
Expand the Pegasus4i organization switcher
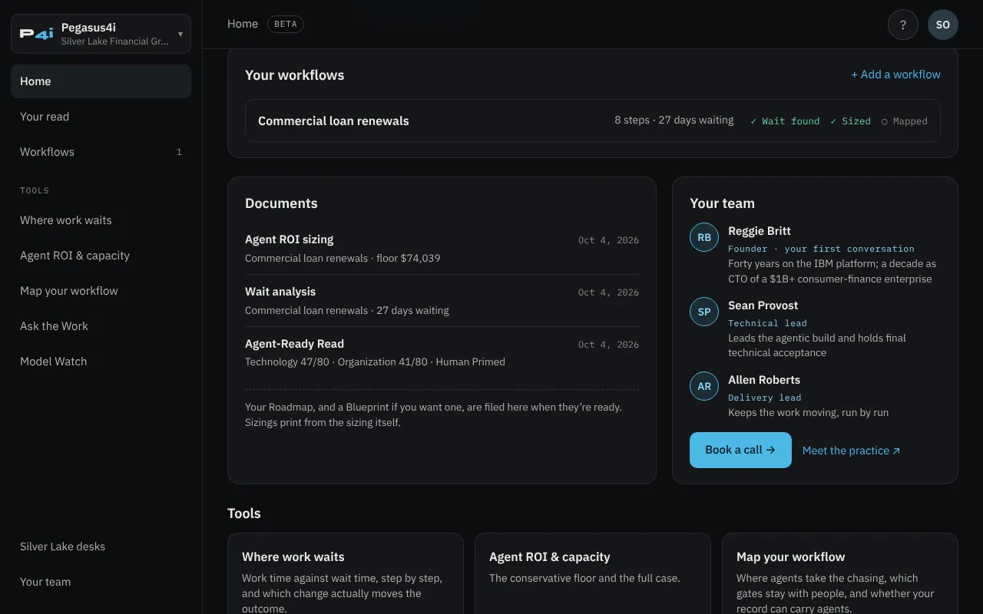pyautogui.click(x=101, y=34)
